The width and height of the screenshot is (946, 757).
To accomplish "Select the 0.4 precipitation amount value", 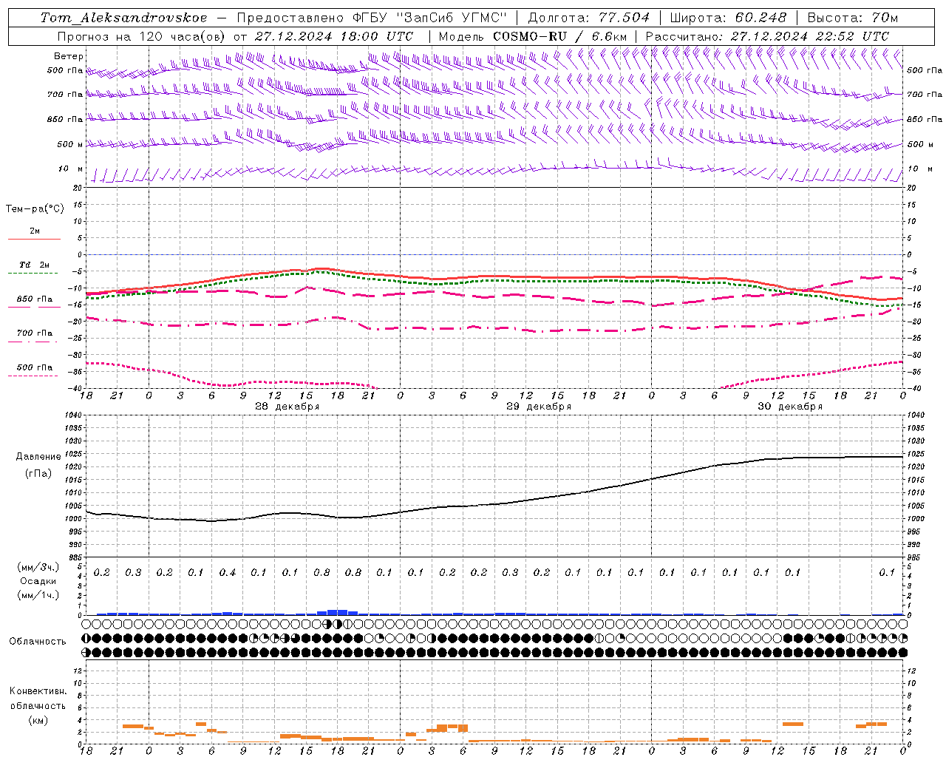I will [228, 573].
